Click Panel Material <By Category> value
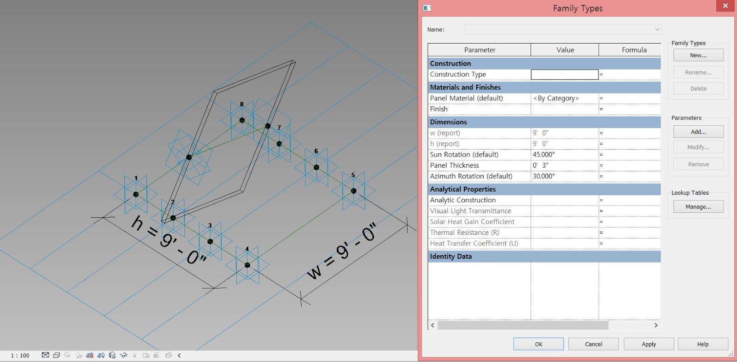 (x=565, y=98)
